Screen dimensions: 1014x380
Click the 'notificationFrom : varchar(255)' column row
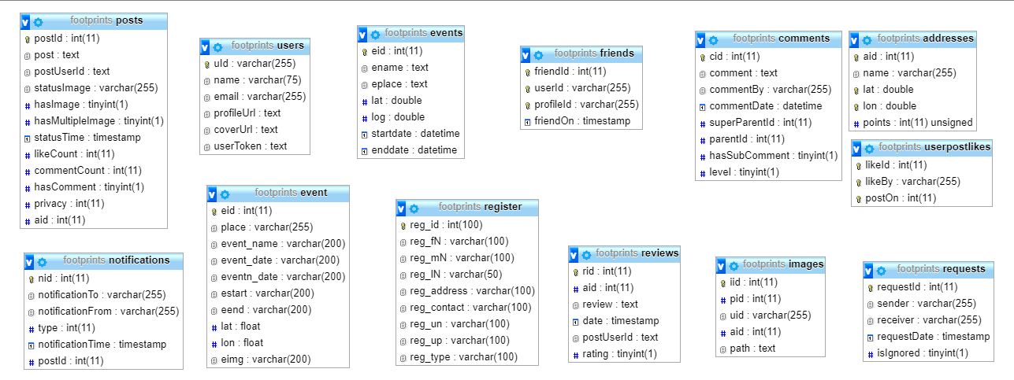click(103, 312)
